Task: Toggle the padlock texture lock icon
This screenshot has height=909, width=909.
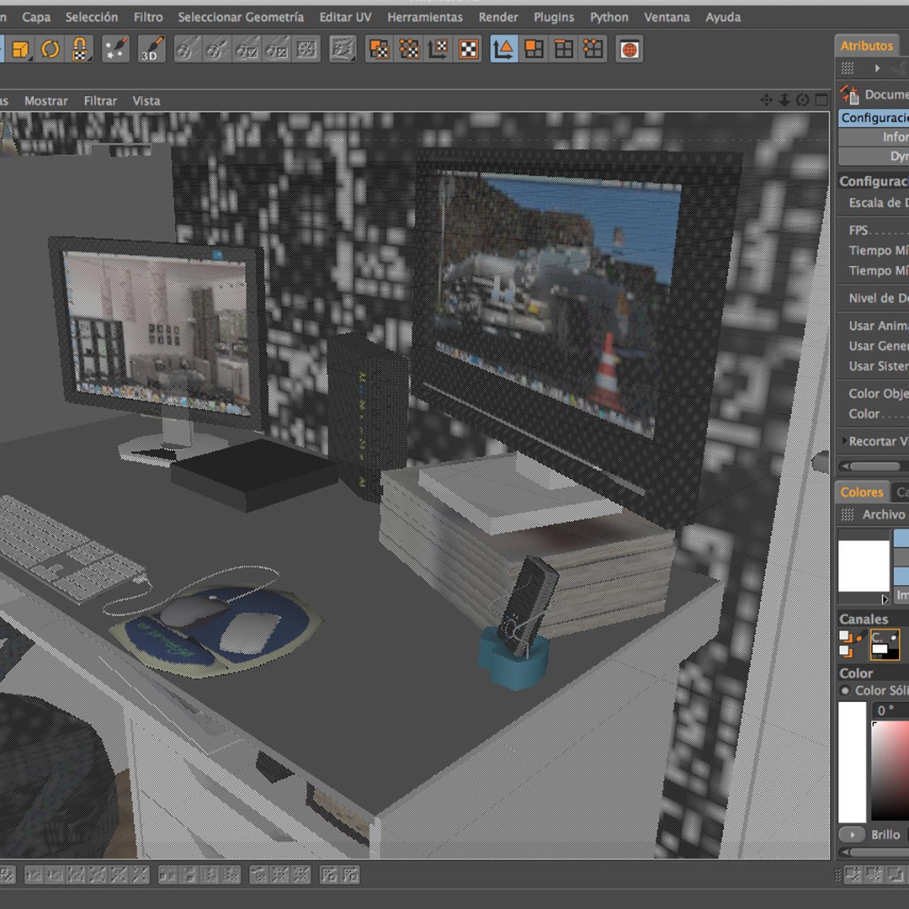Action: (x=80, y=50)
